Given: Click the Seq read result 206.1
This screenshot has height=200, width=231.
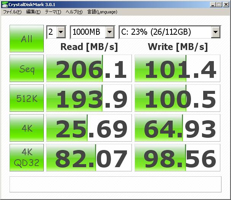Looking at the screenshot, I should [89, 68].
